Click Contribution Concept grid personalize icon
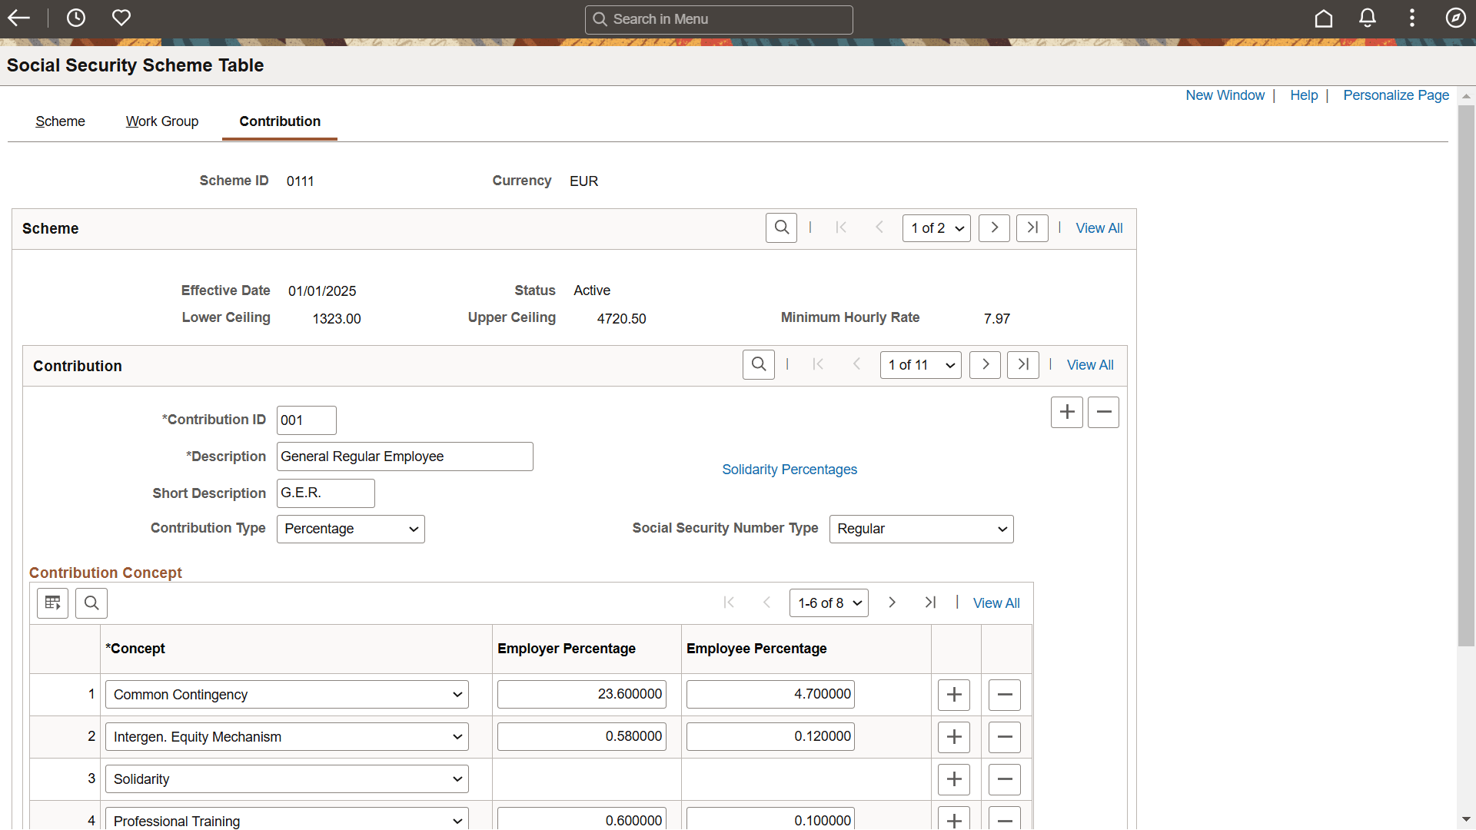The width and height of the screenshot is (1476, 830). (52, 603)
